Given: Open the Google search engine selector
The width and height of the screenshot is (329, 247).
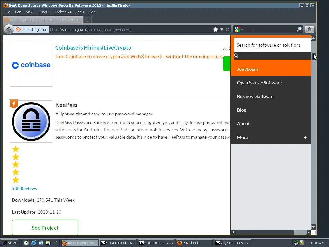Looking at the screenshot, I should (x=238, y=29).
